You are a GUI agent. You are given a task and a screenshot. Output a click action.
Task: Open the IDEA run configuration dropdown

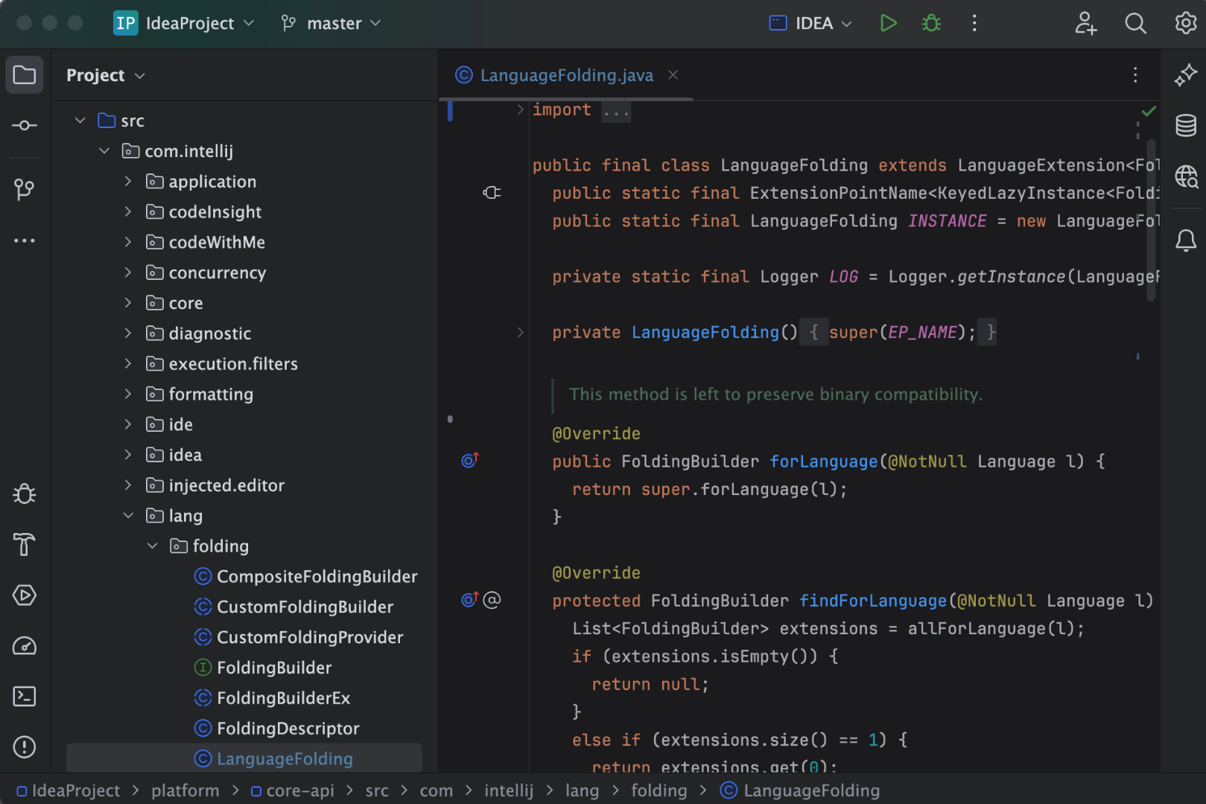[x=811, y=23]
